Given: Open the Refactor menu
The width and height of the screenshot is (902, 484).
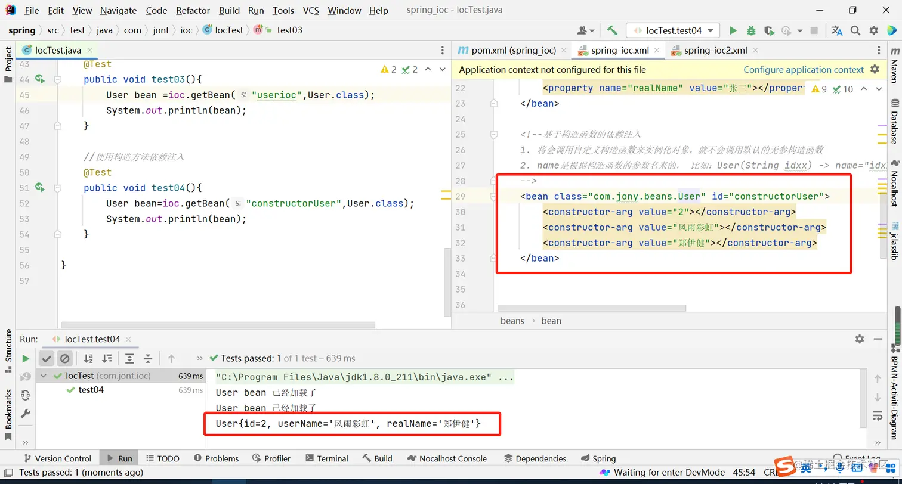Looking at the screenshot, I should (193, 10).
